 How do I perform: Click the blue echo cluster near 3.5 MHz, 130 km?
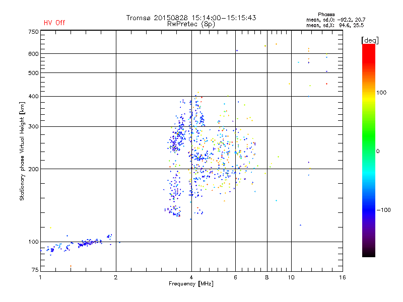(x=173, y=211)
